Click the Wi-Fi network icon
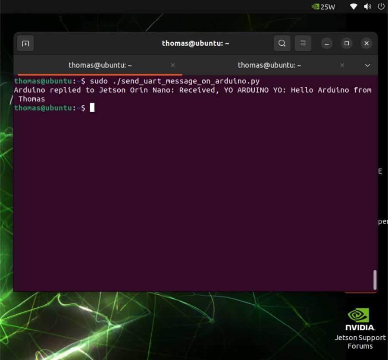Screen dimensions: 388x360 pos(354,6)
